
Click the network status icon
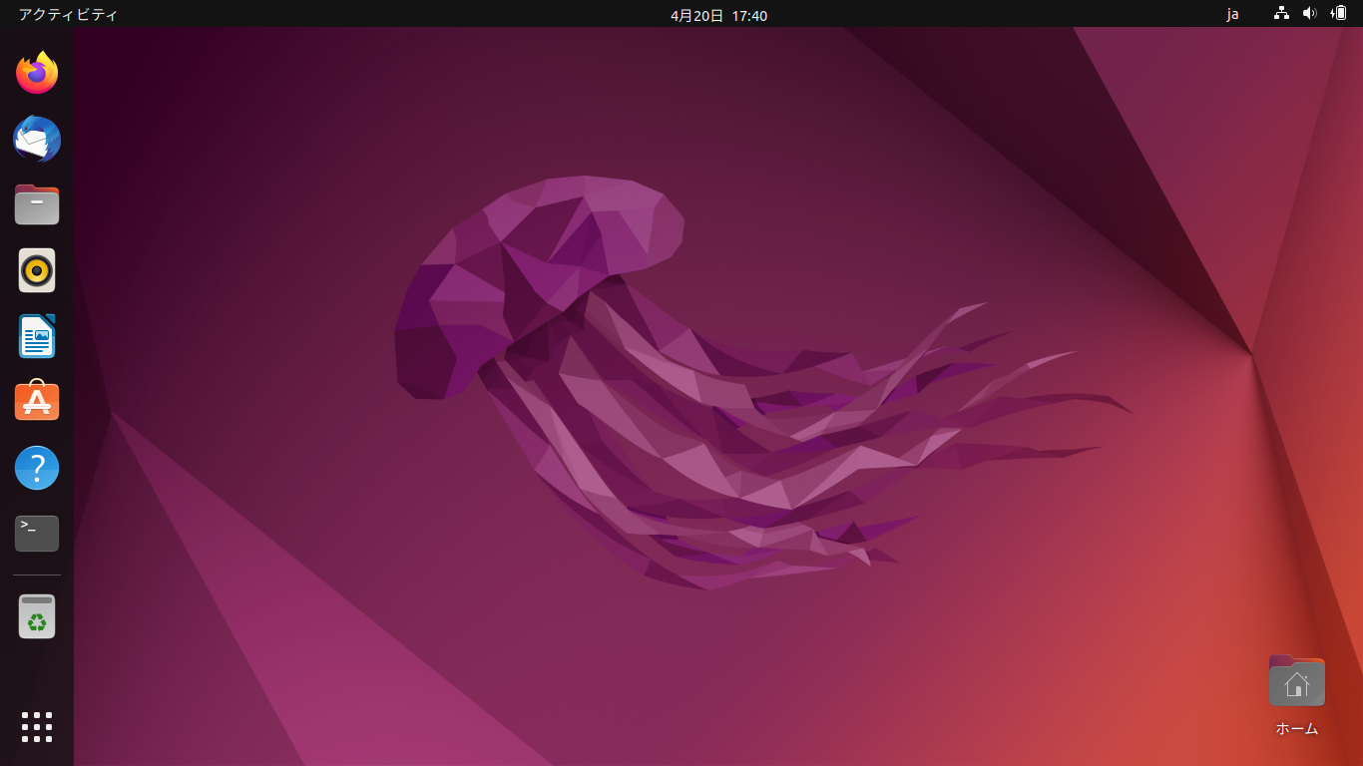[1281, 14]
